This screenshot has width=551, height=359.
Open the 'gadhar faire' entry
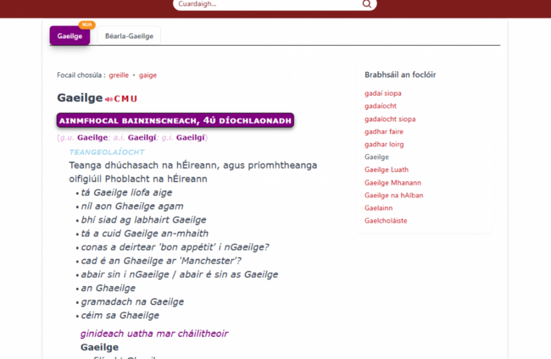click(x=384, y=131)
